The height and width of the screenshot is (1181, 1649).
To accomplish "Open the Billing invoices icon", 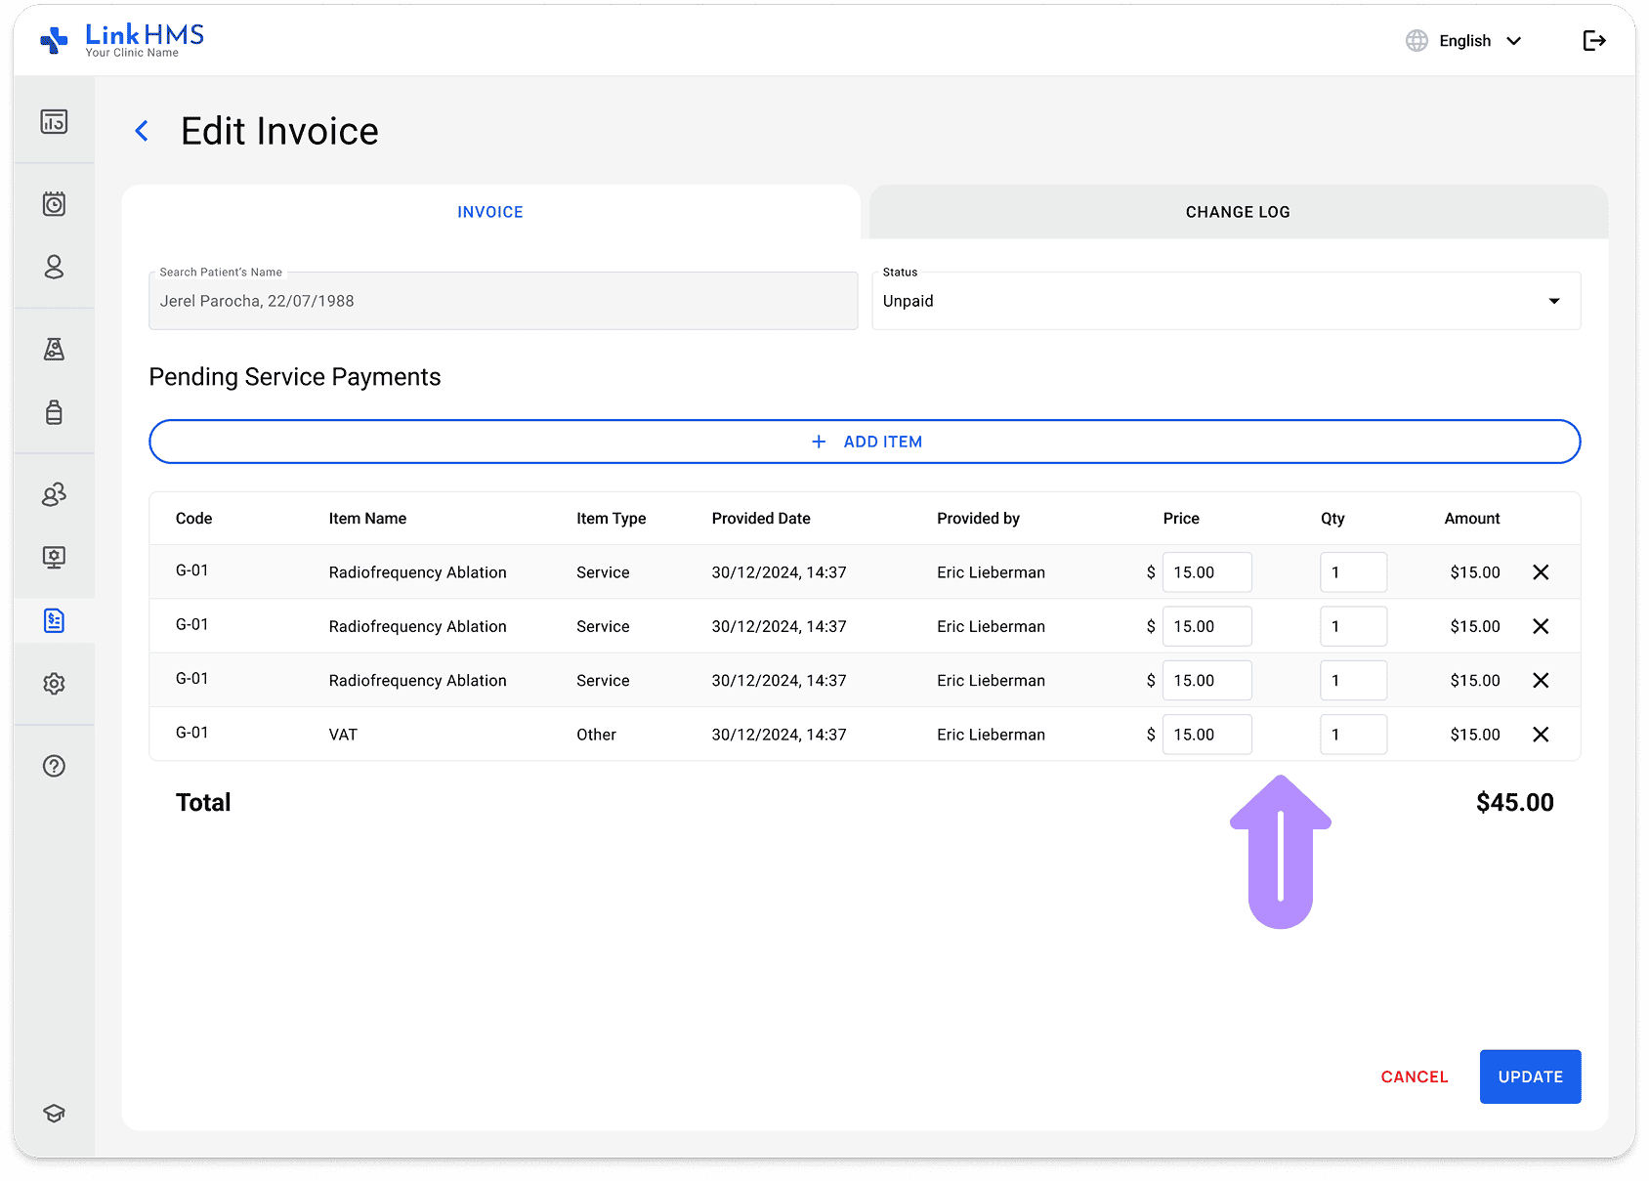I will click(x=54, y=620).
